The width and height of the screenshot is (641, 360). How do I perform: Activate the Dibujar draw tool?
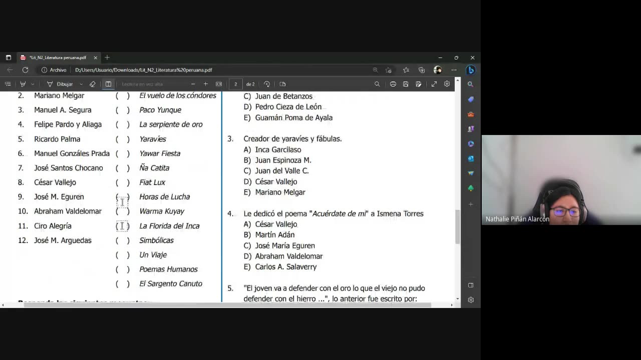tap(60, 84)
